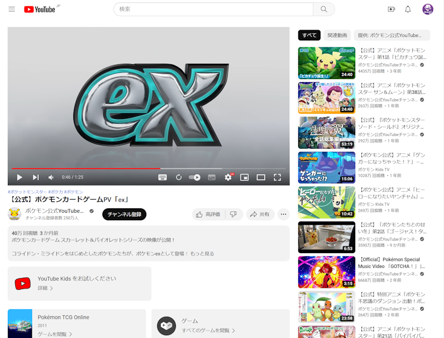
Task: Click the search magnifier button
Action: point(323,9)
